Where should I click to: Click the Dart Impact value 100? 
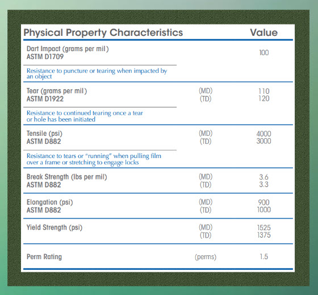pos(264,53)
